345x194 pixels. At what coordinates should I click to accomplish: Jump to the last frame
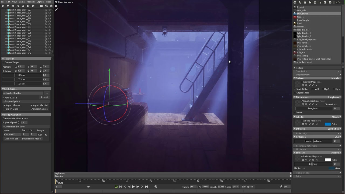[x=146, y=187]
